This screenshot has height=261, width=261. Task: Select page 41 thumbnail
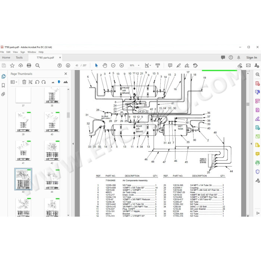coord(23,151)
